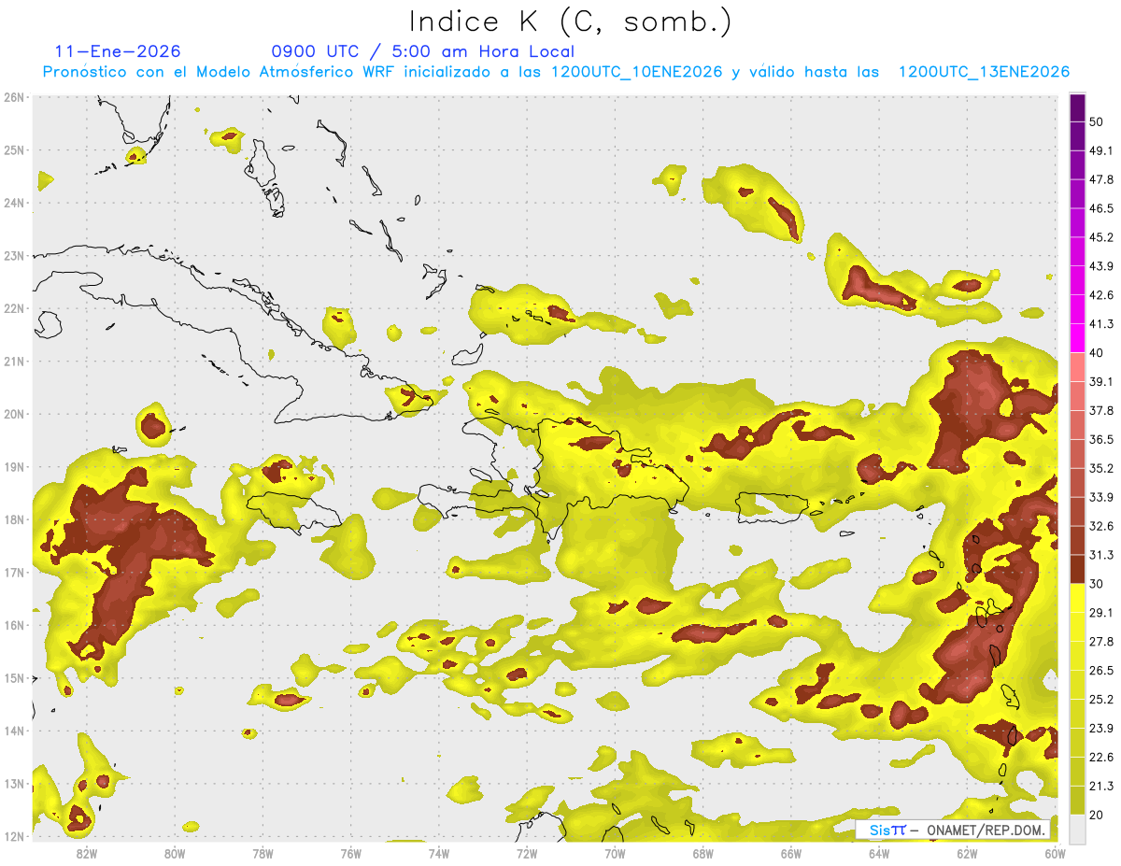
Task: Click the "26.5" color scale value
Action: pos(1101,671)
